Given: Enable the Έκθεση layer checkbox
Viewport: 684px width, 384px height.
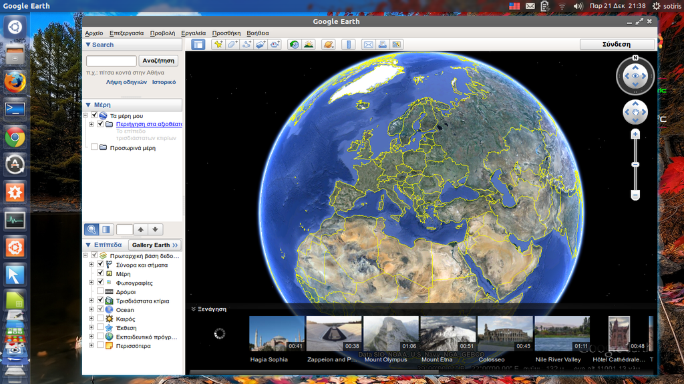Looking at the screenshot, I should coord(100,327).
